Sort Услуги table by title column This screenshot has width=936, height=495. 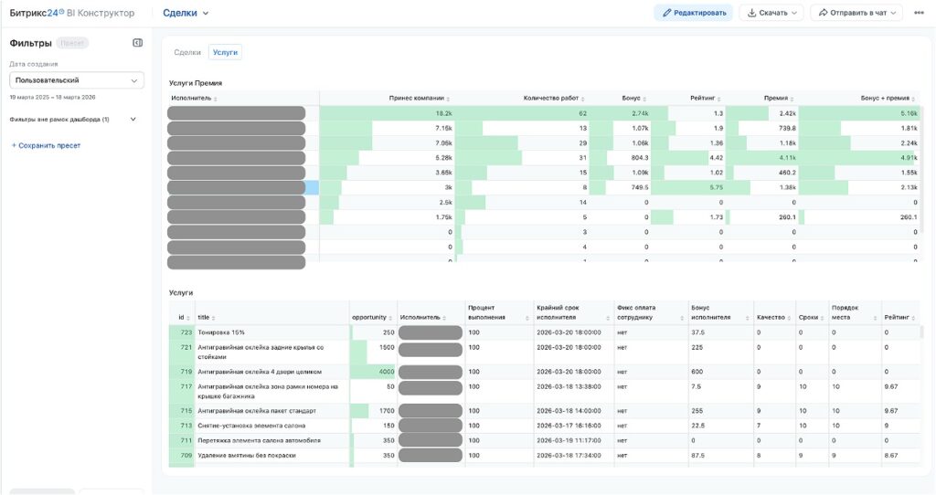click(x=214, y=318)
